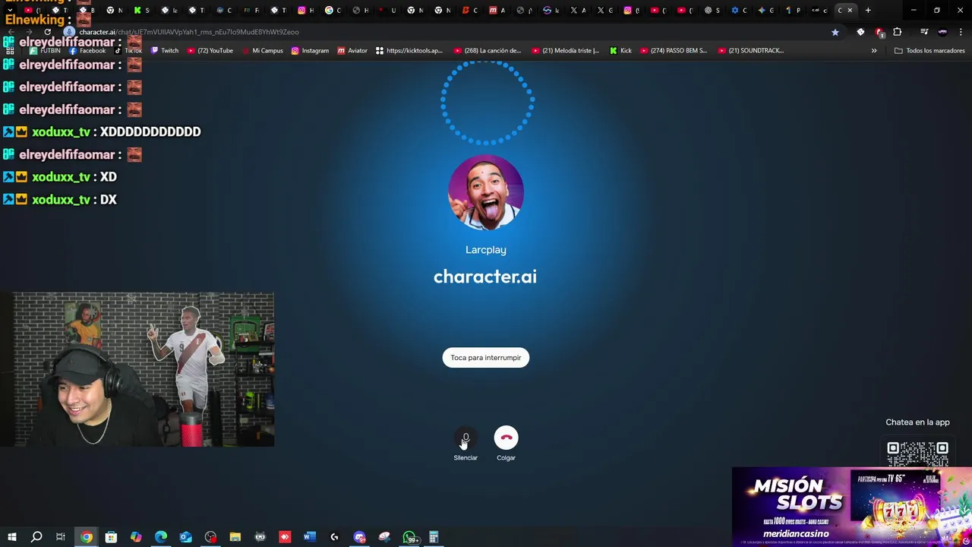Open the Misión Slots casino banner
This screenshot has height=547, width=972.
click(x=852, y=507)
